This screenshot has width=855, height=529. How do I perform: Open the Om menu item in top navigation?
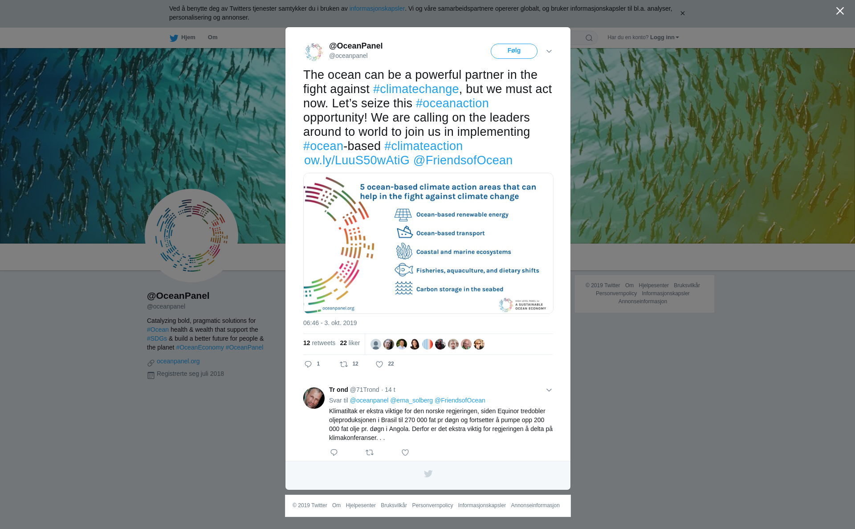click(x=212, y=37)
